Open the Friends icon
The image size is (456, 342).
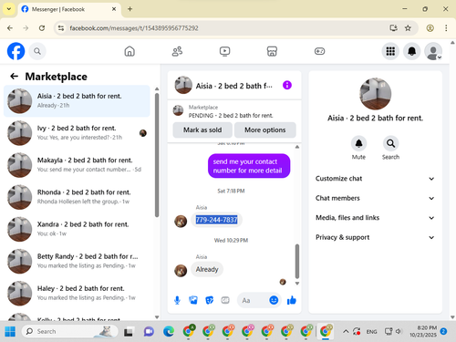(177, 51)
